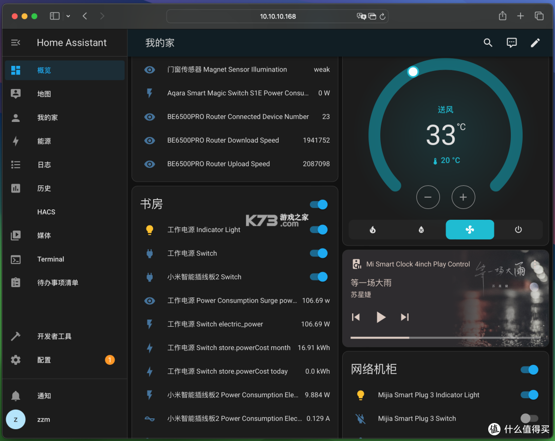
Task: Click 9.884 W power value
Action: click(x=317, y=395)
